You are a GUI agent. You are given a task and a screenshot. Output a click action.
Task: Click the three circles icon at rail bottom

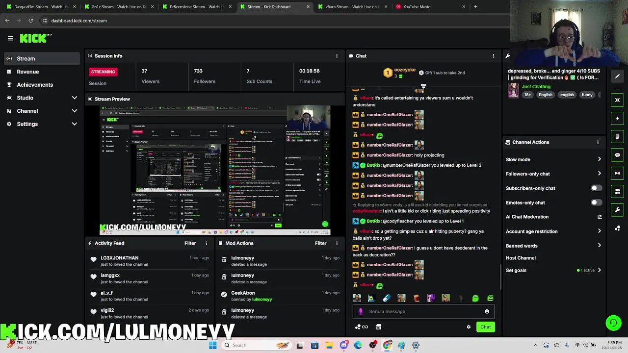(x=618, y=228)
